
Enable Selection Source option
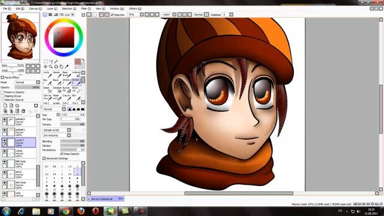(x=2, y=100)
